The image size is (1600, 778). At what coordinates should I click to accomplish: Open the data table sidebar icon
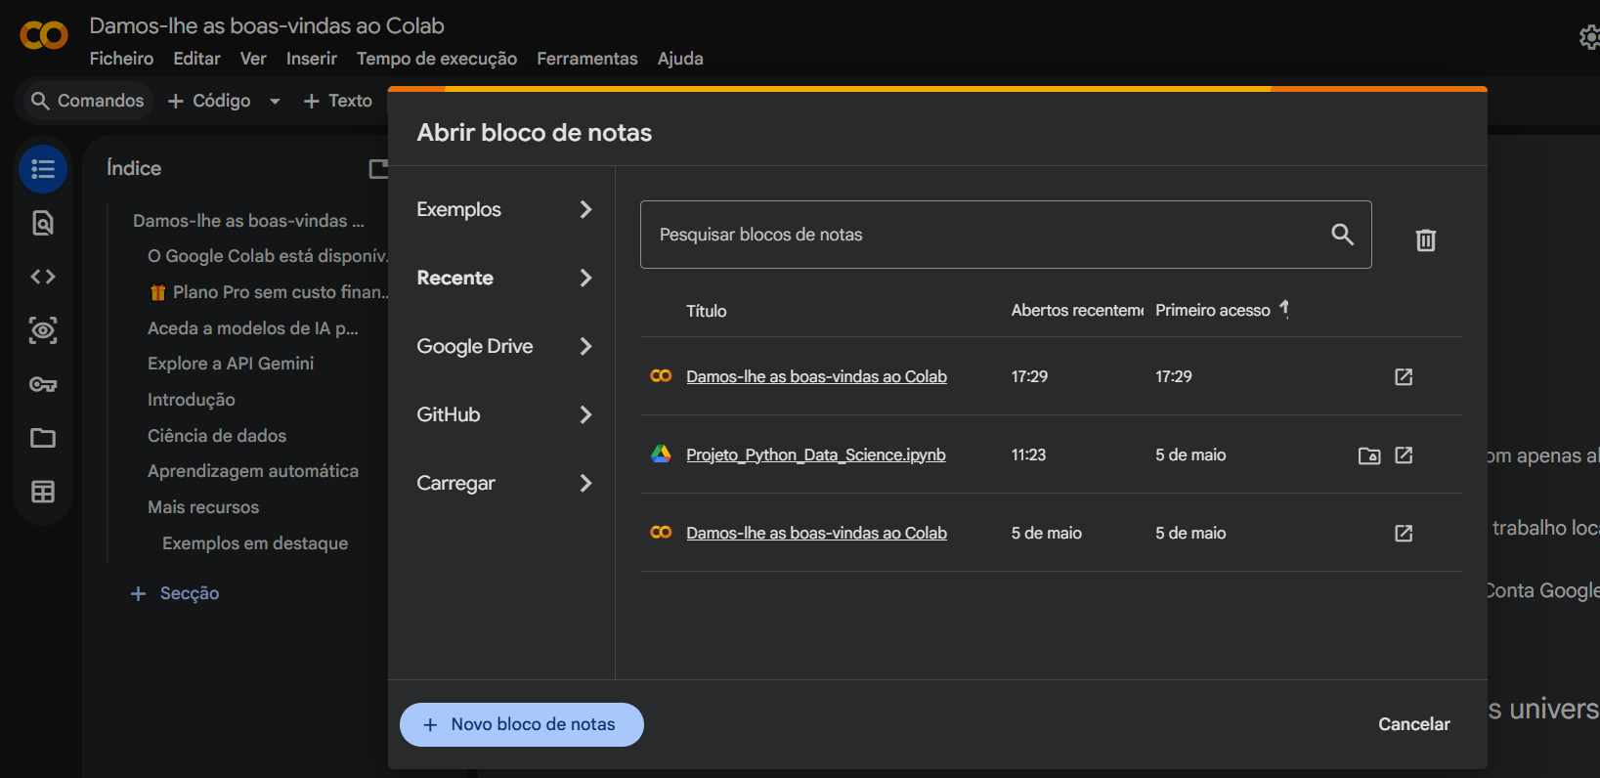[x=43, y=492]
